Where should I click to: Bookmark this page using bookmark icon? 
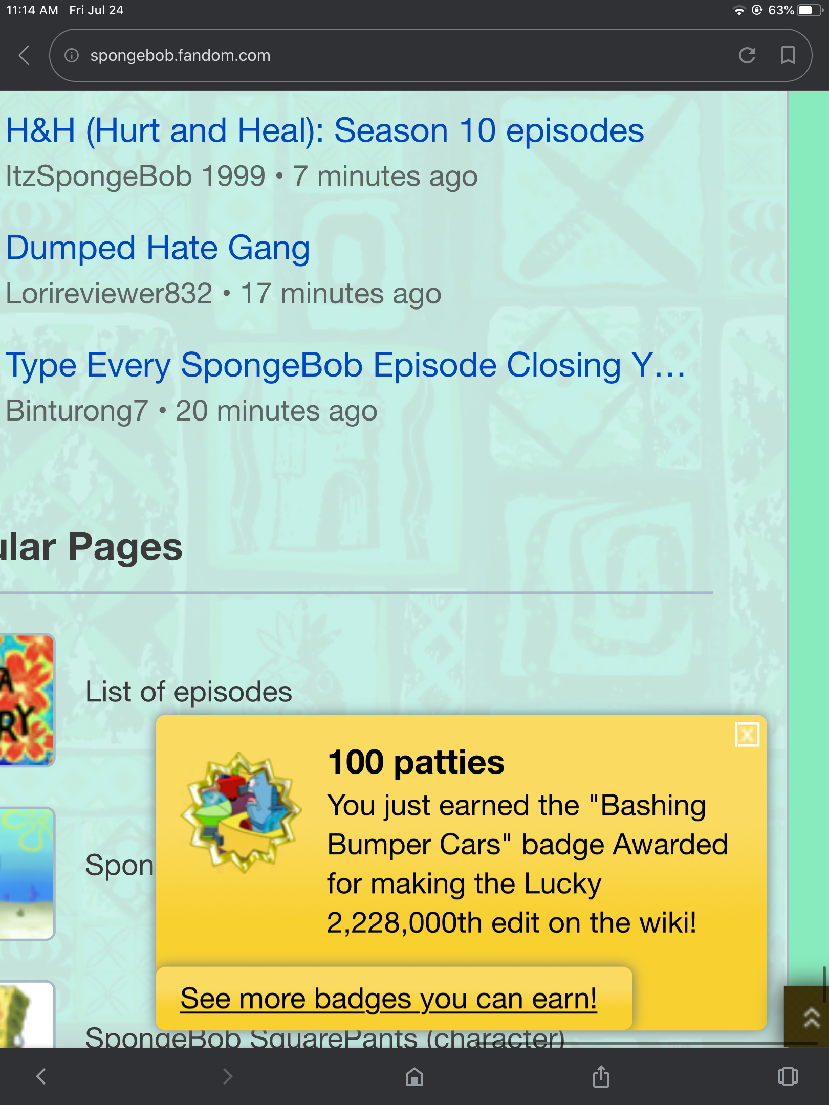[788, 55]
